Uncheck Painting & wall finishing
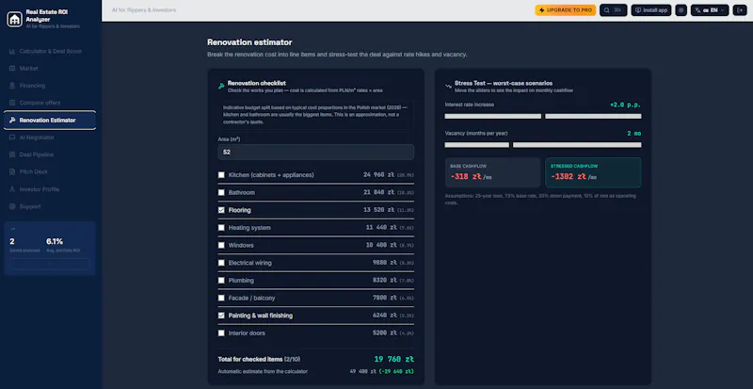The image size is (753, 389). (x=221, y=316)
